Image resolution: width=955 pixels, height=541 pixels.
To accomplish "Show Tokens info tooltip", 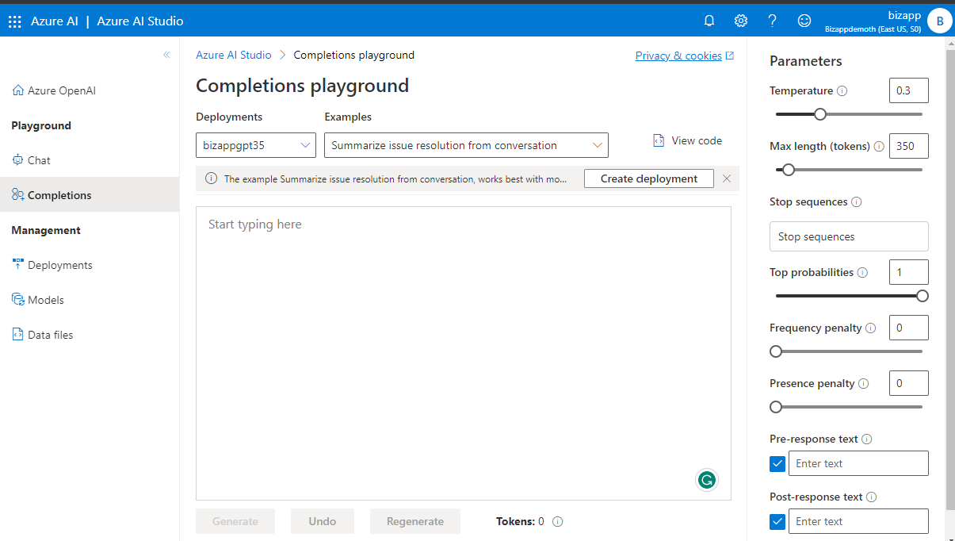I will pyautogui.click(x=557, y=521).
